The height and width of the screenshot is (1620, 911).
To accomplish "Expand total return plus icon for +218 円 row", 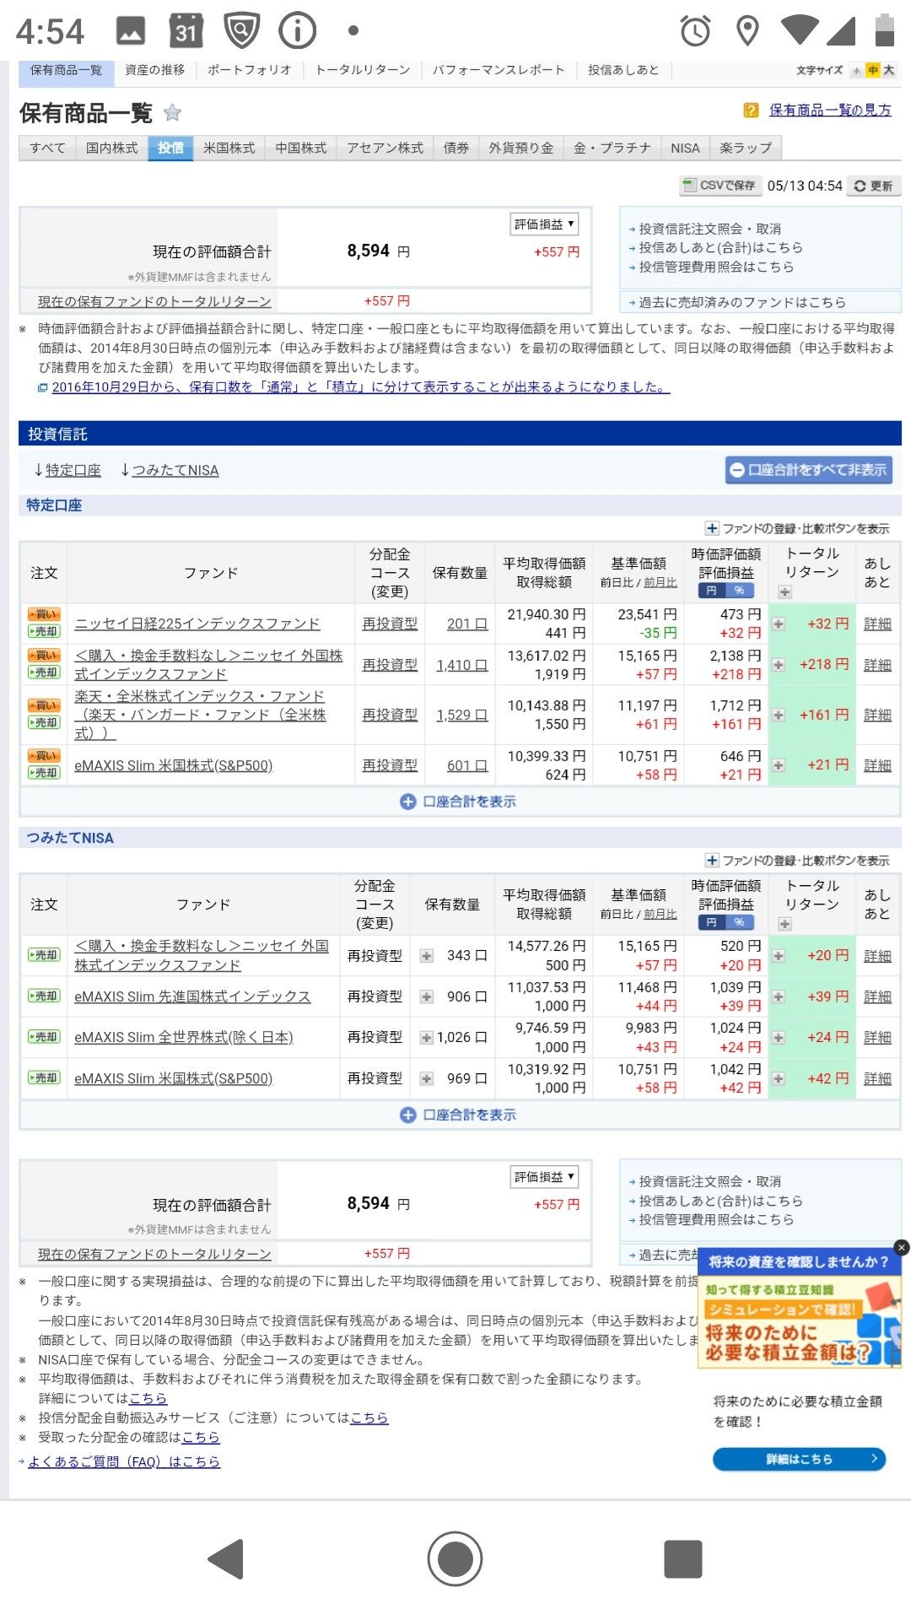I will (779, 665).
